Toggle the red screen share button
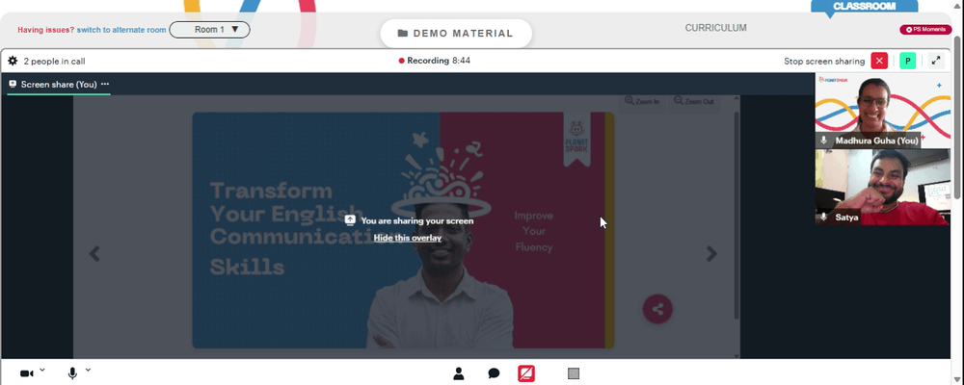Image resolution: width=964 pixels, height=385 pixels. tap(526, 373)
